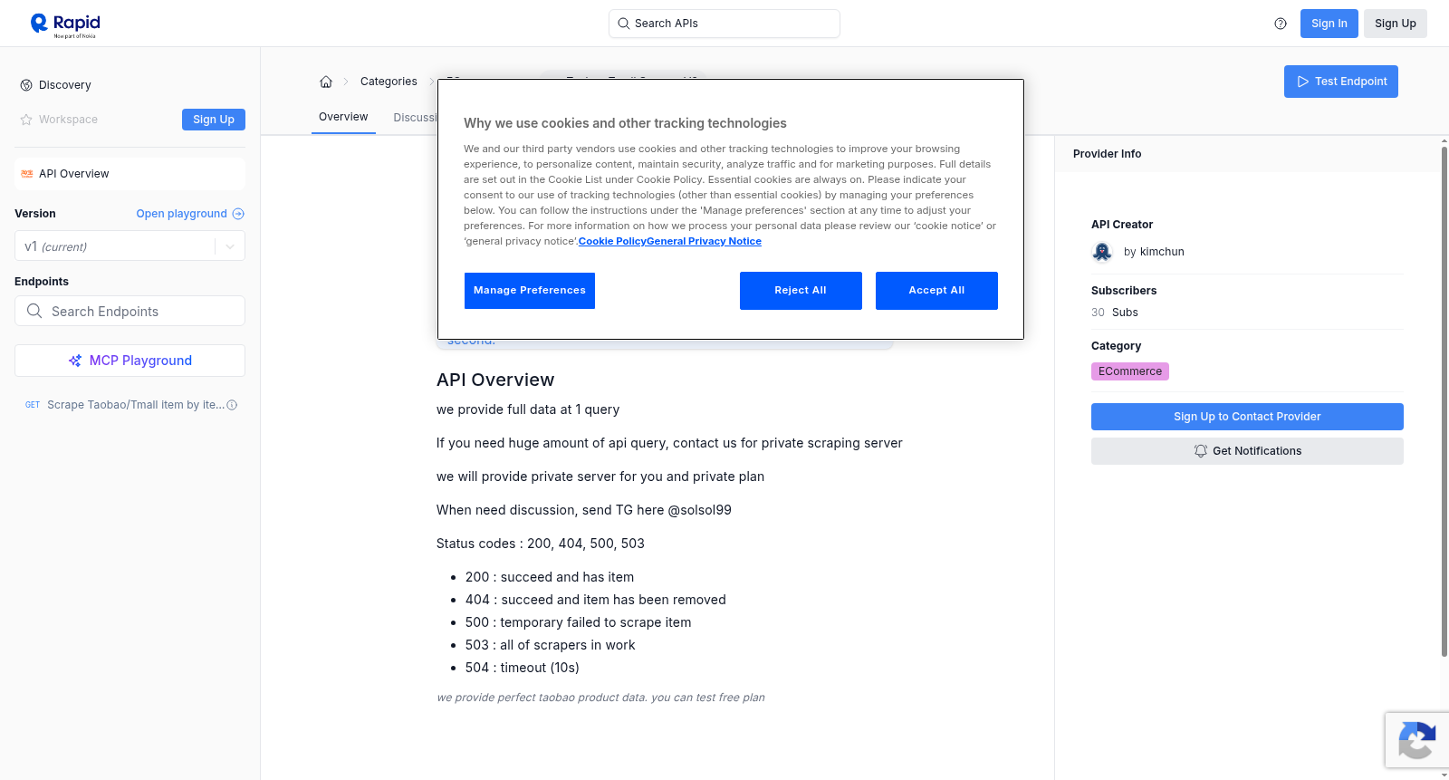
Task: Click the info icon beside Scrape Taobao endpoint
Action: (232, 405)
